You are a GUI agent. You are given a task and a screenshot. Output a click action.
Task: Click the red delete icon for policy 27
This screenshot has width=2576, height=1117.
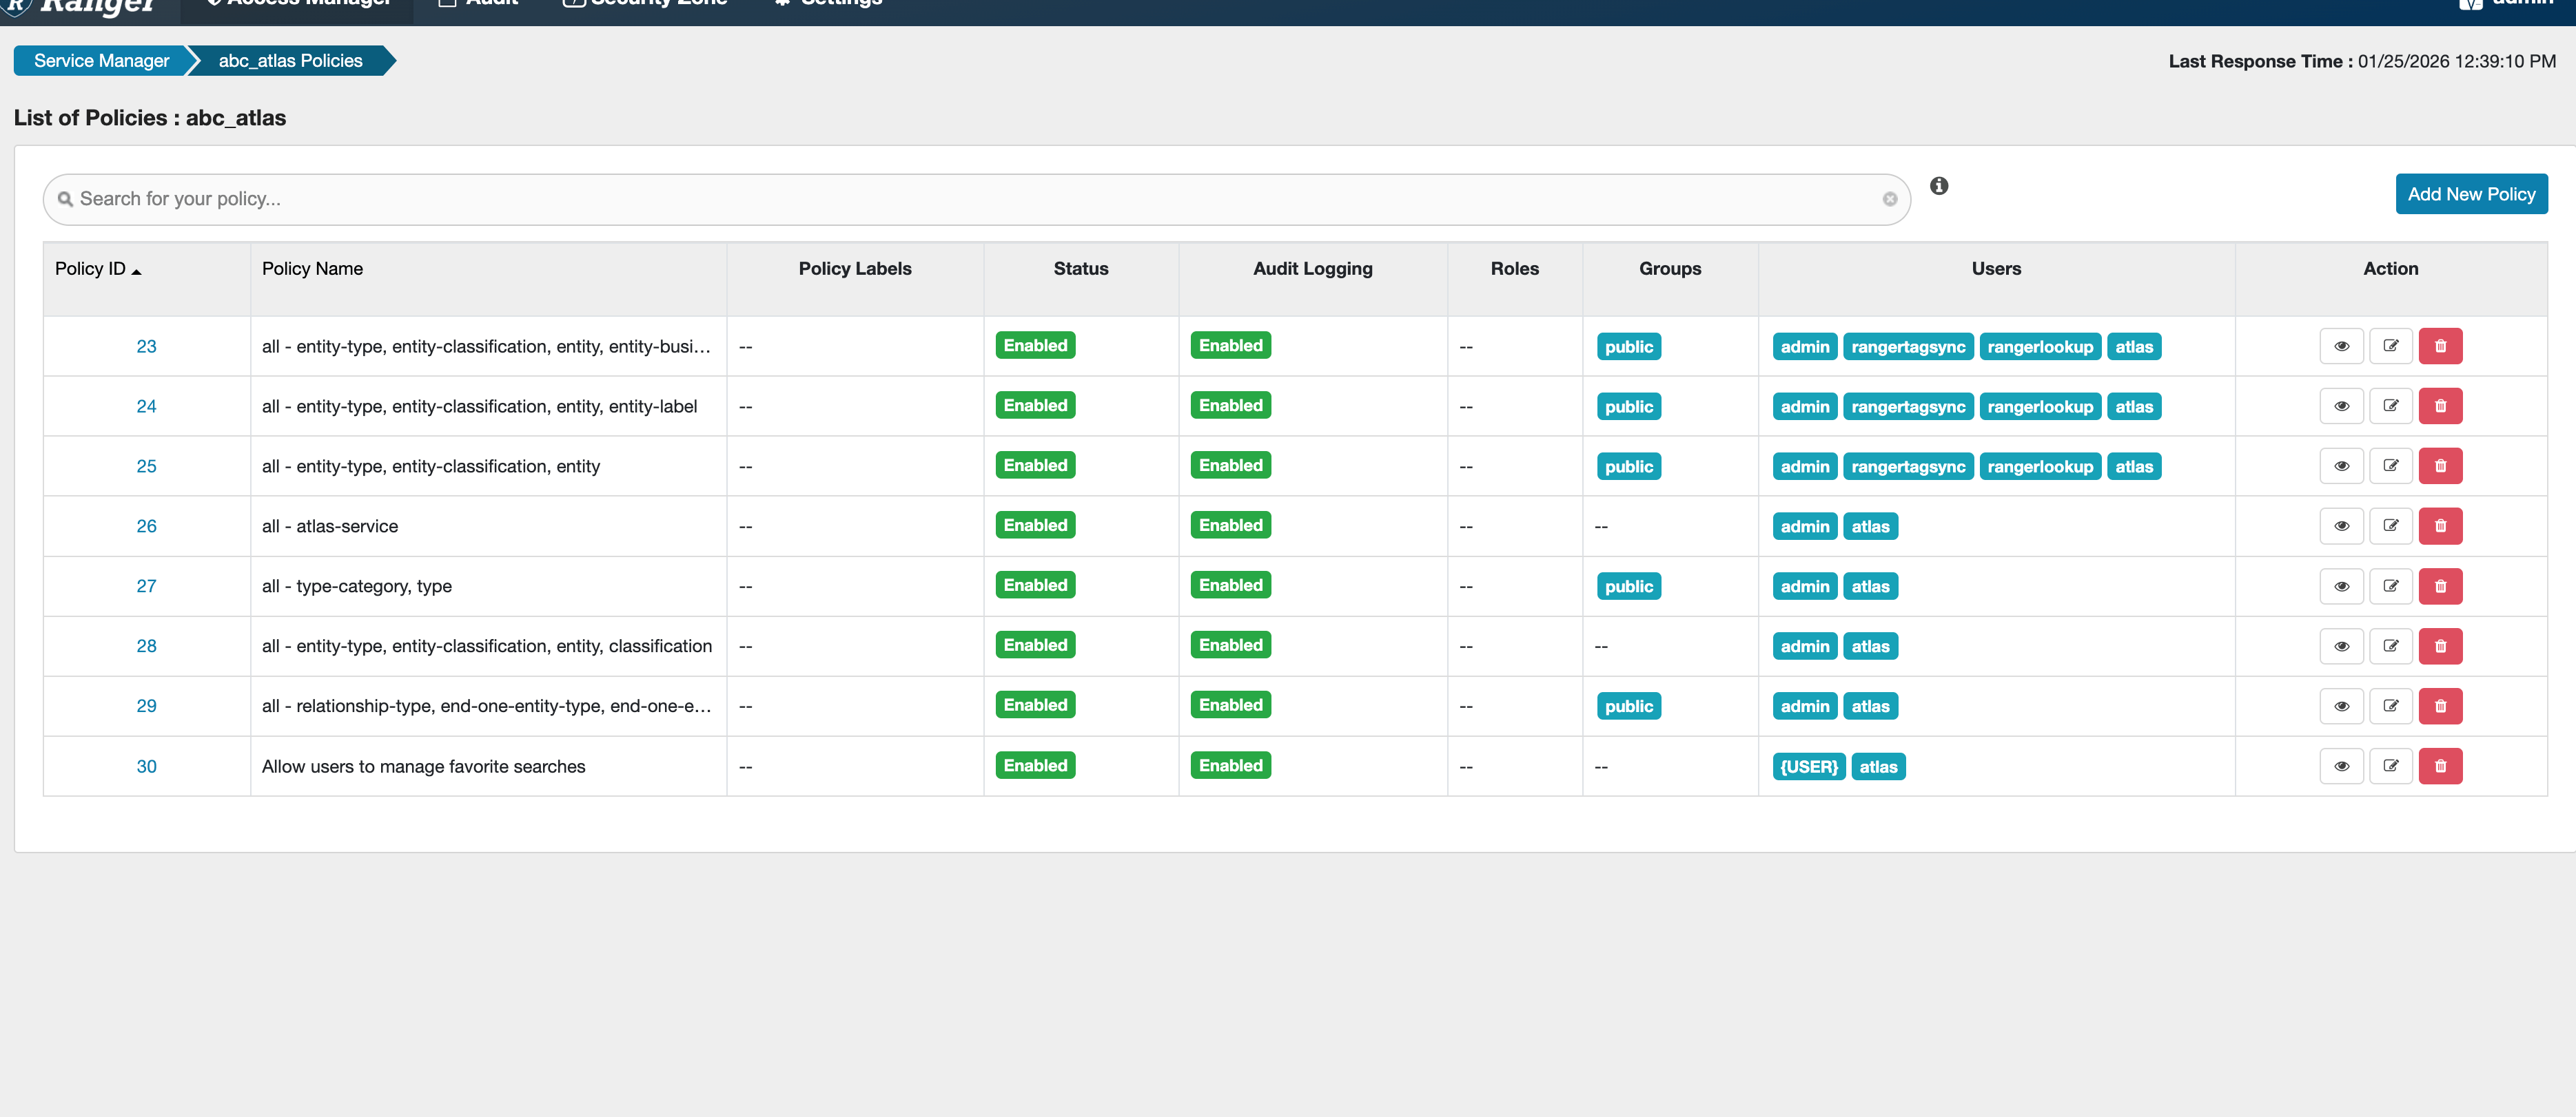2440,585
